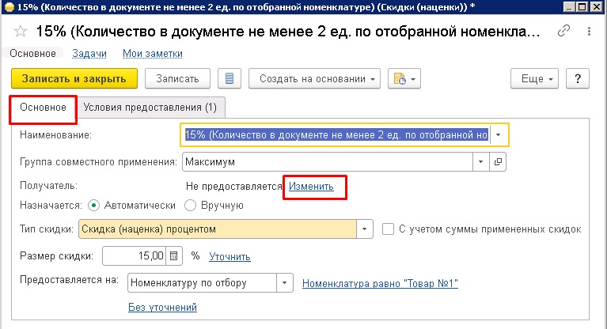The image size is (607, 329).
Task: Click the Записать button
Action: [177, 78]
